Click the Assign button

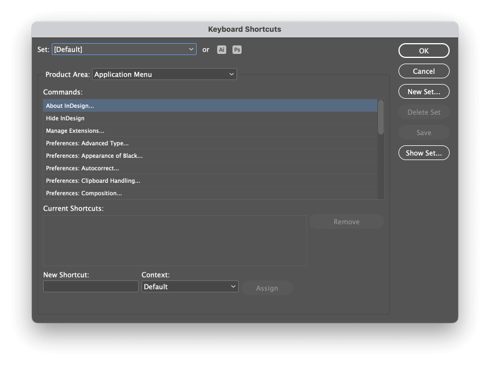coord(267,288)
